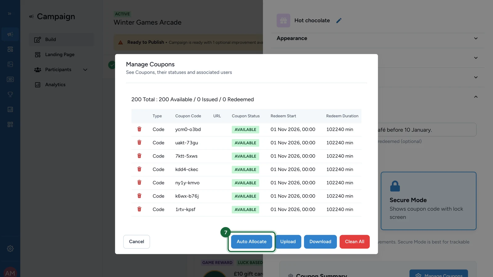Click the Hot chocolate gift icon
This screenshot has width=493, height=277.
tap(283, 21)
